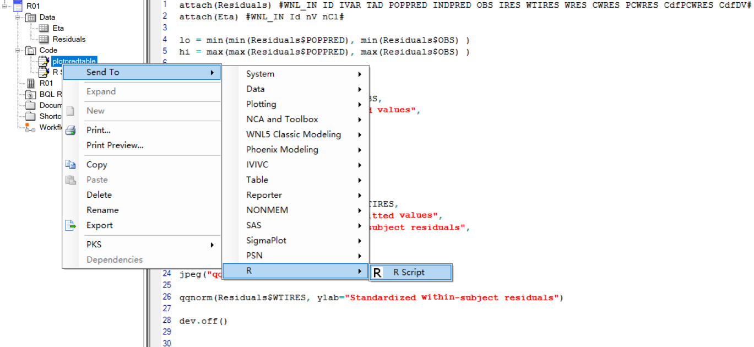Click the Data folder icon in tree

coord(31,17)
